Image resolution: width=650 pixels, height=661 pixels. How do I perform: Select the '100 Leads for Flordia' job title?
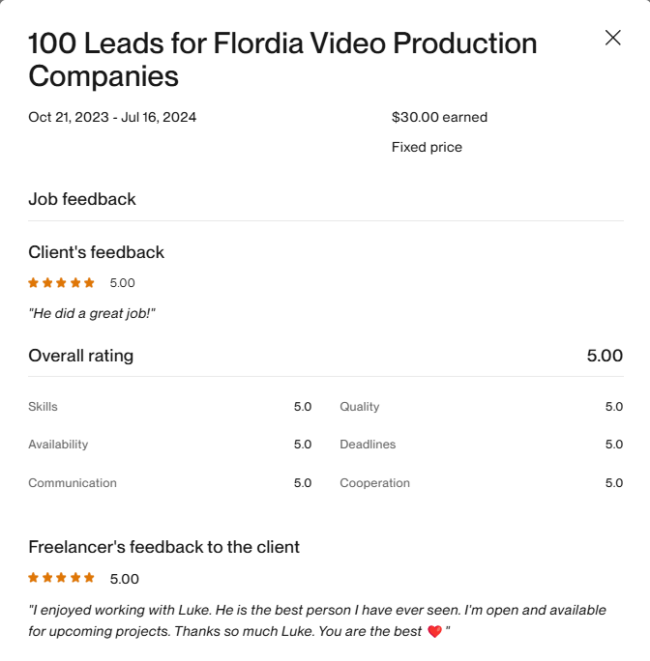pos(282,60)
